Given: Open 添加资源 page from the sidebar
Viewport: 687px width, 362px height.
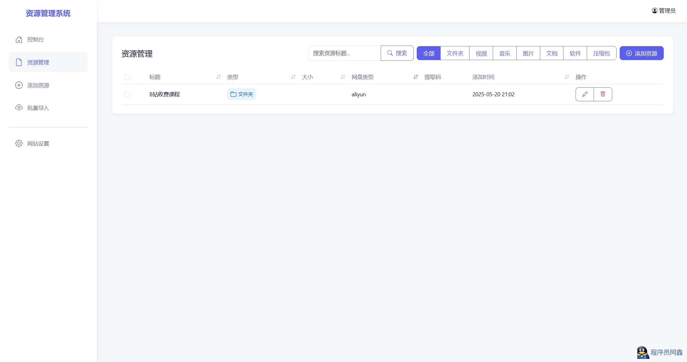Looking at the screenshot, I should click(48, 85).
